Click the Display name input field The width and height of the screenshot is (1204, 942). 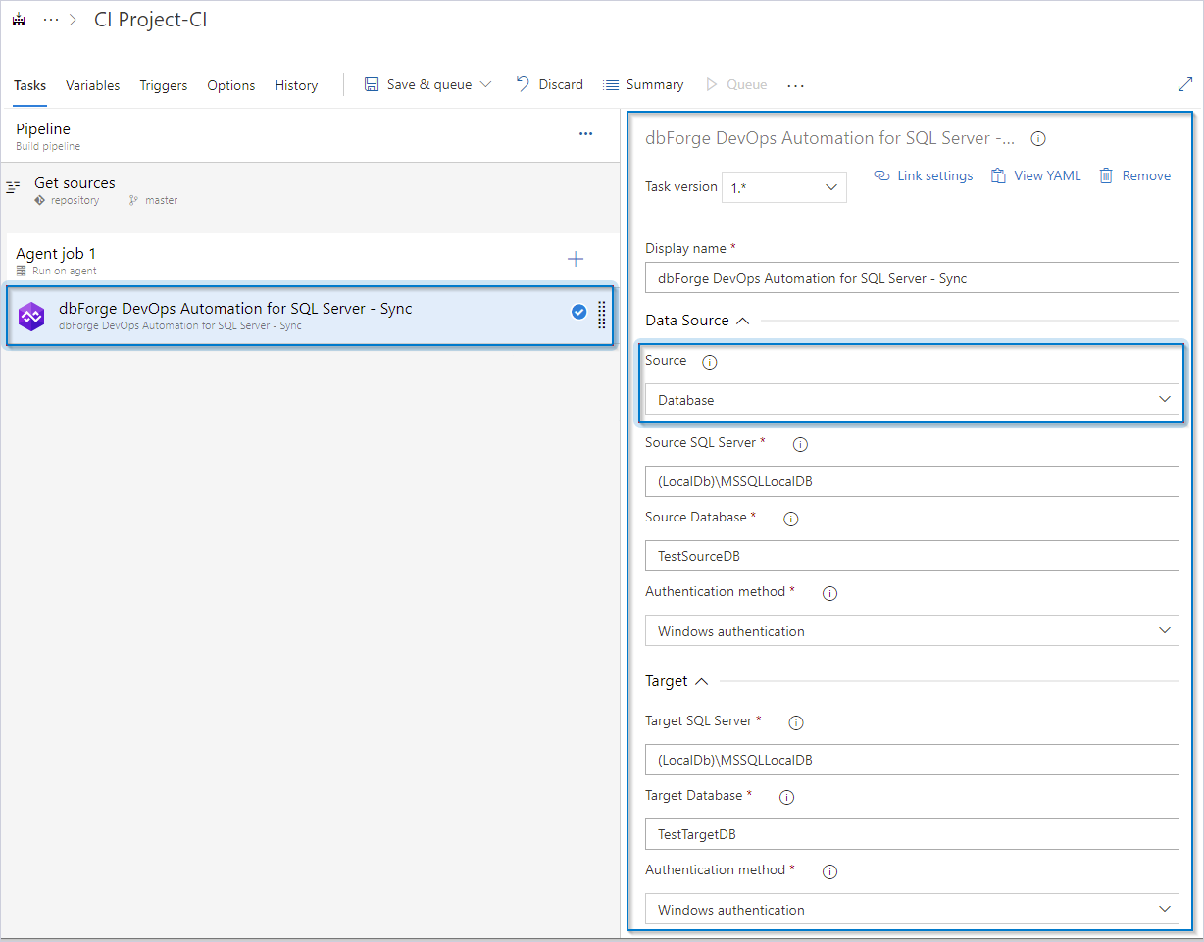pos(912,277)
